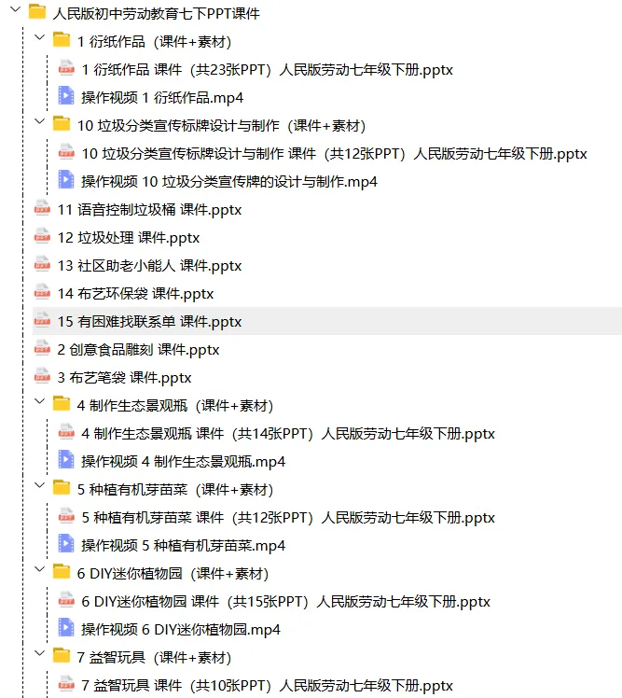Collapse the 5 种植有机芽苗菜 folder chevron

[39, 484]
